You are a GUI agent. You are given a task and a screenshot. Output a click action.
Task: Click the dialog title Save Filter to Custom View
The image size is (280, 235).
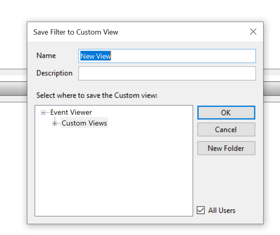76,32
